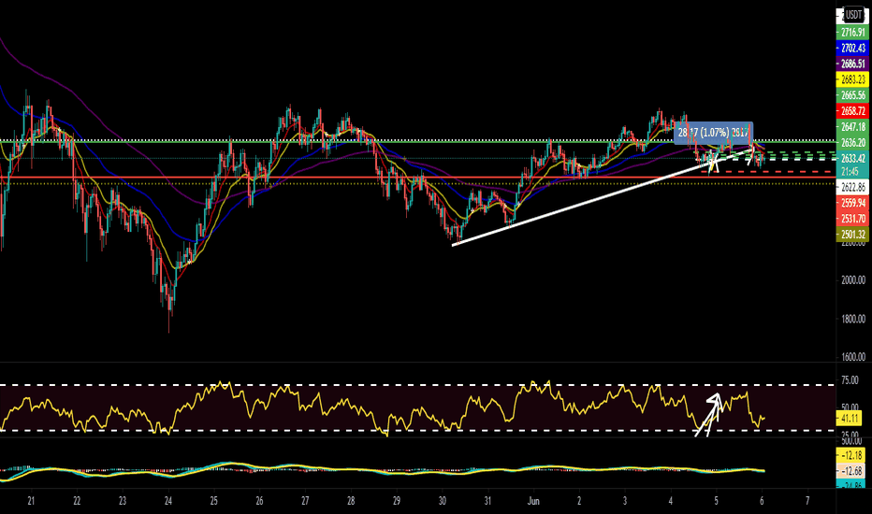The image size is (872, 514).
Task: Select the olive 2501.32 price label
Action: [x=852, y=234]
